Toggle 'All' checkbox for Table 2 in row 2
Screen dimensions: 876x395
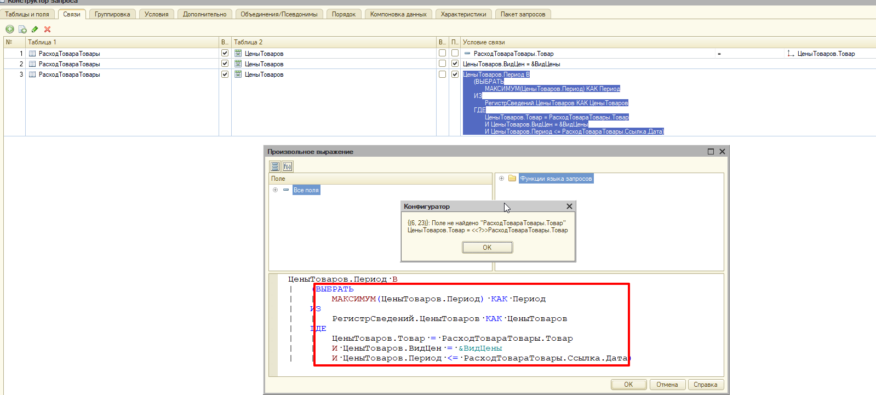[442, 64]
